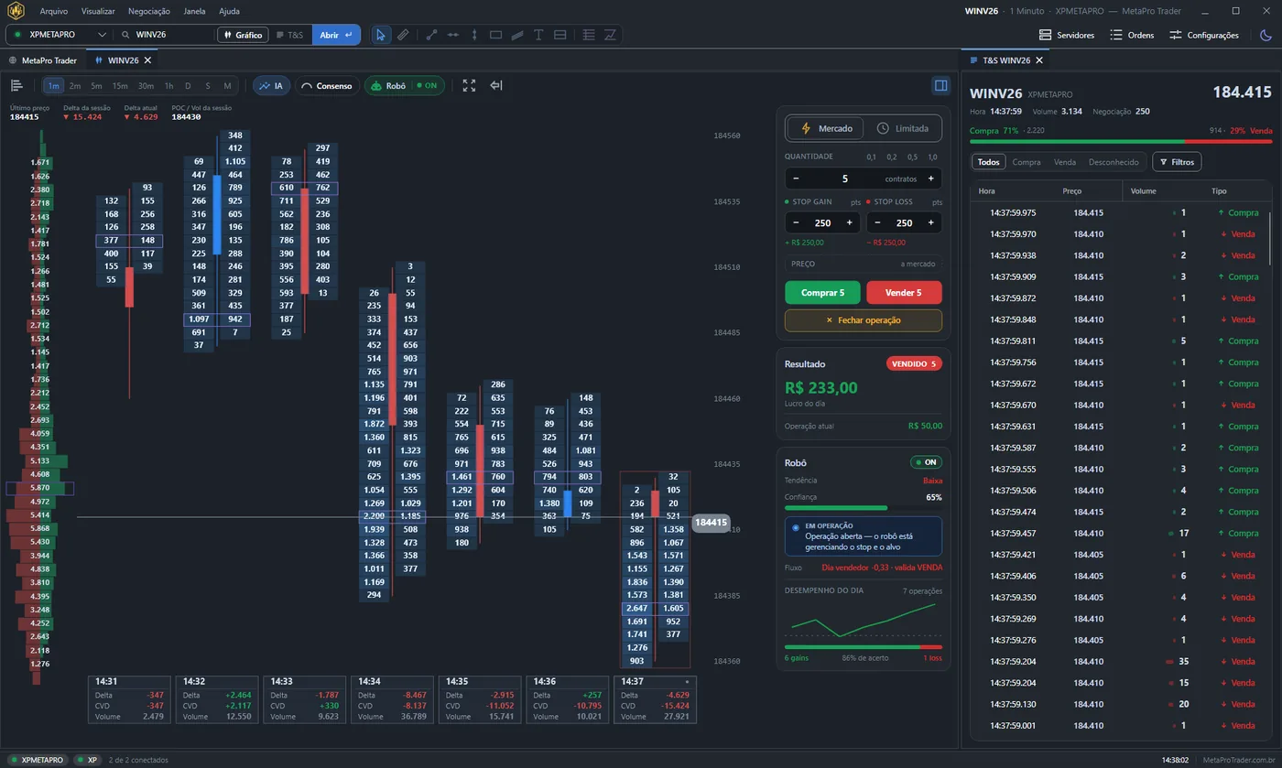The width and height of the screenshot is (1282, 768).
Task: Toggle the Consenso indicator
Action: (327, 85)
